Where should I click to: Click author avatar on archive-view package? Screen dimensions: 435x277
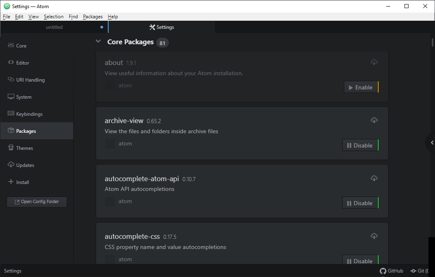pos(109,144)
